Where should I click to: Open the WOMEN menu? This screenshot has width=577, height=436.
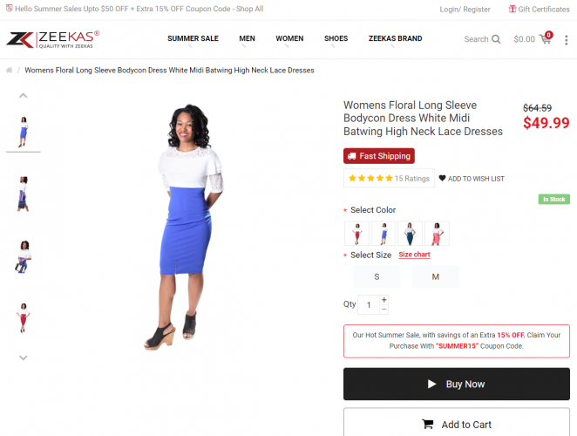289,38
